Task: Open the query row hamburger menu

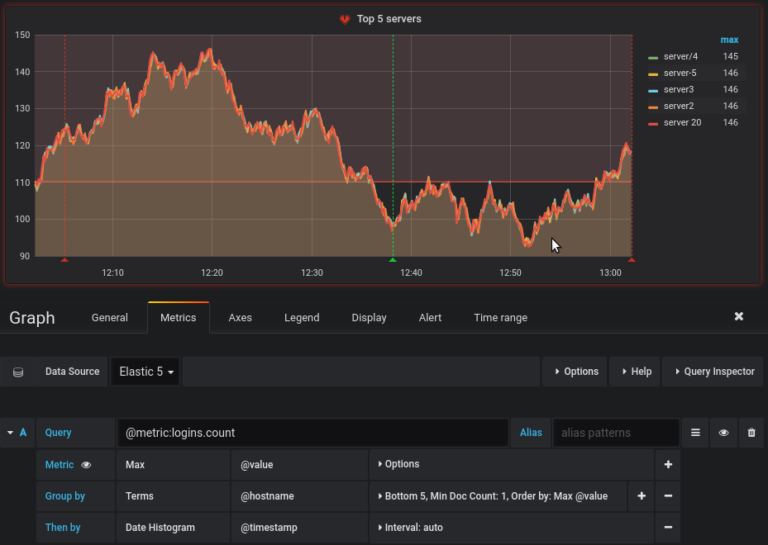Action: pos(695,433)
